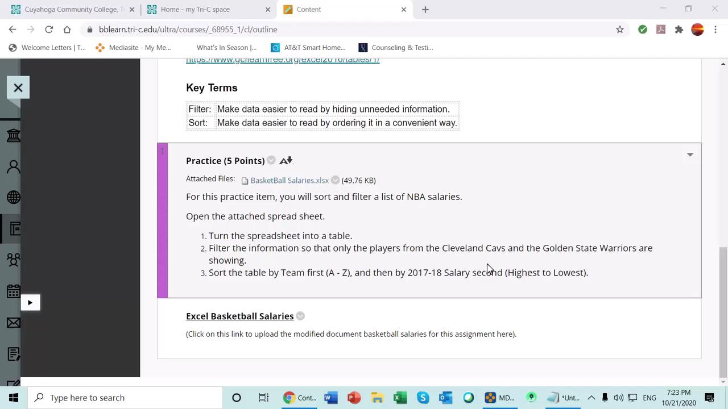Open the Groups icon in sidebar
Viewport: 728px width, 409px height.
[14, 260]
